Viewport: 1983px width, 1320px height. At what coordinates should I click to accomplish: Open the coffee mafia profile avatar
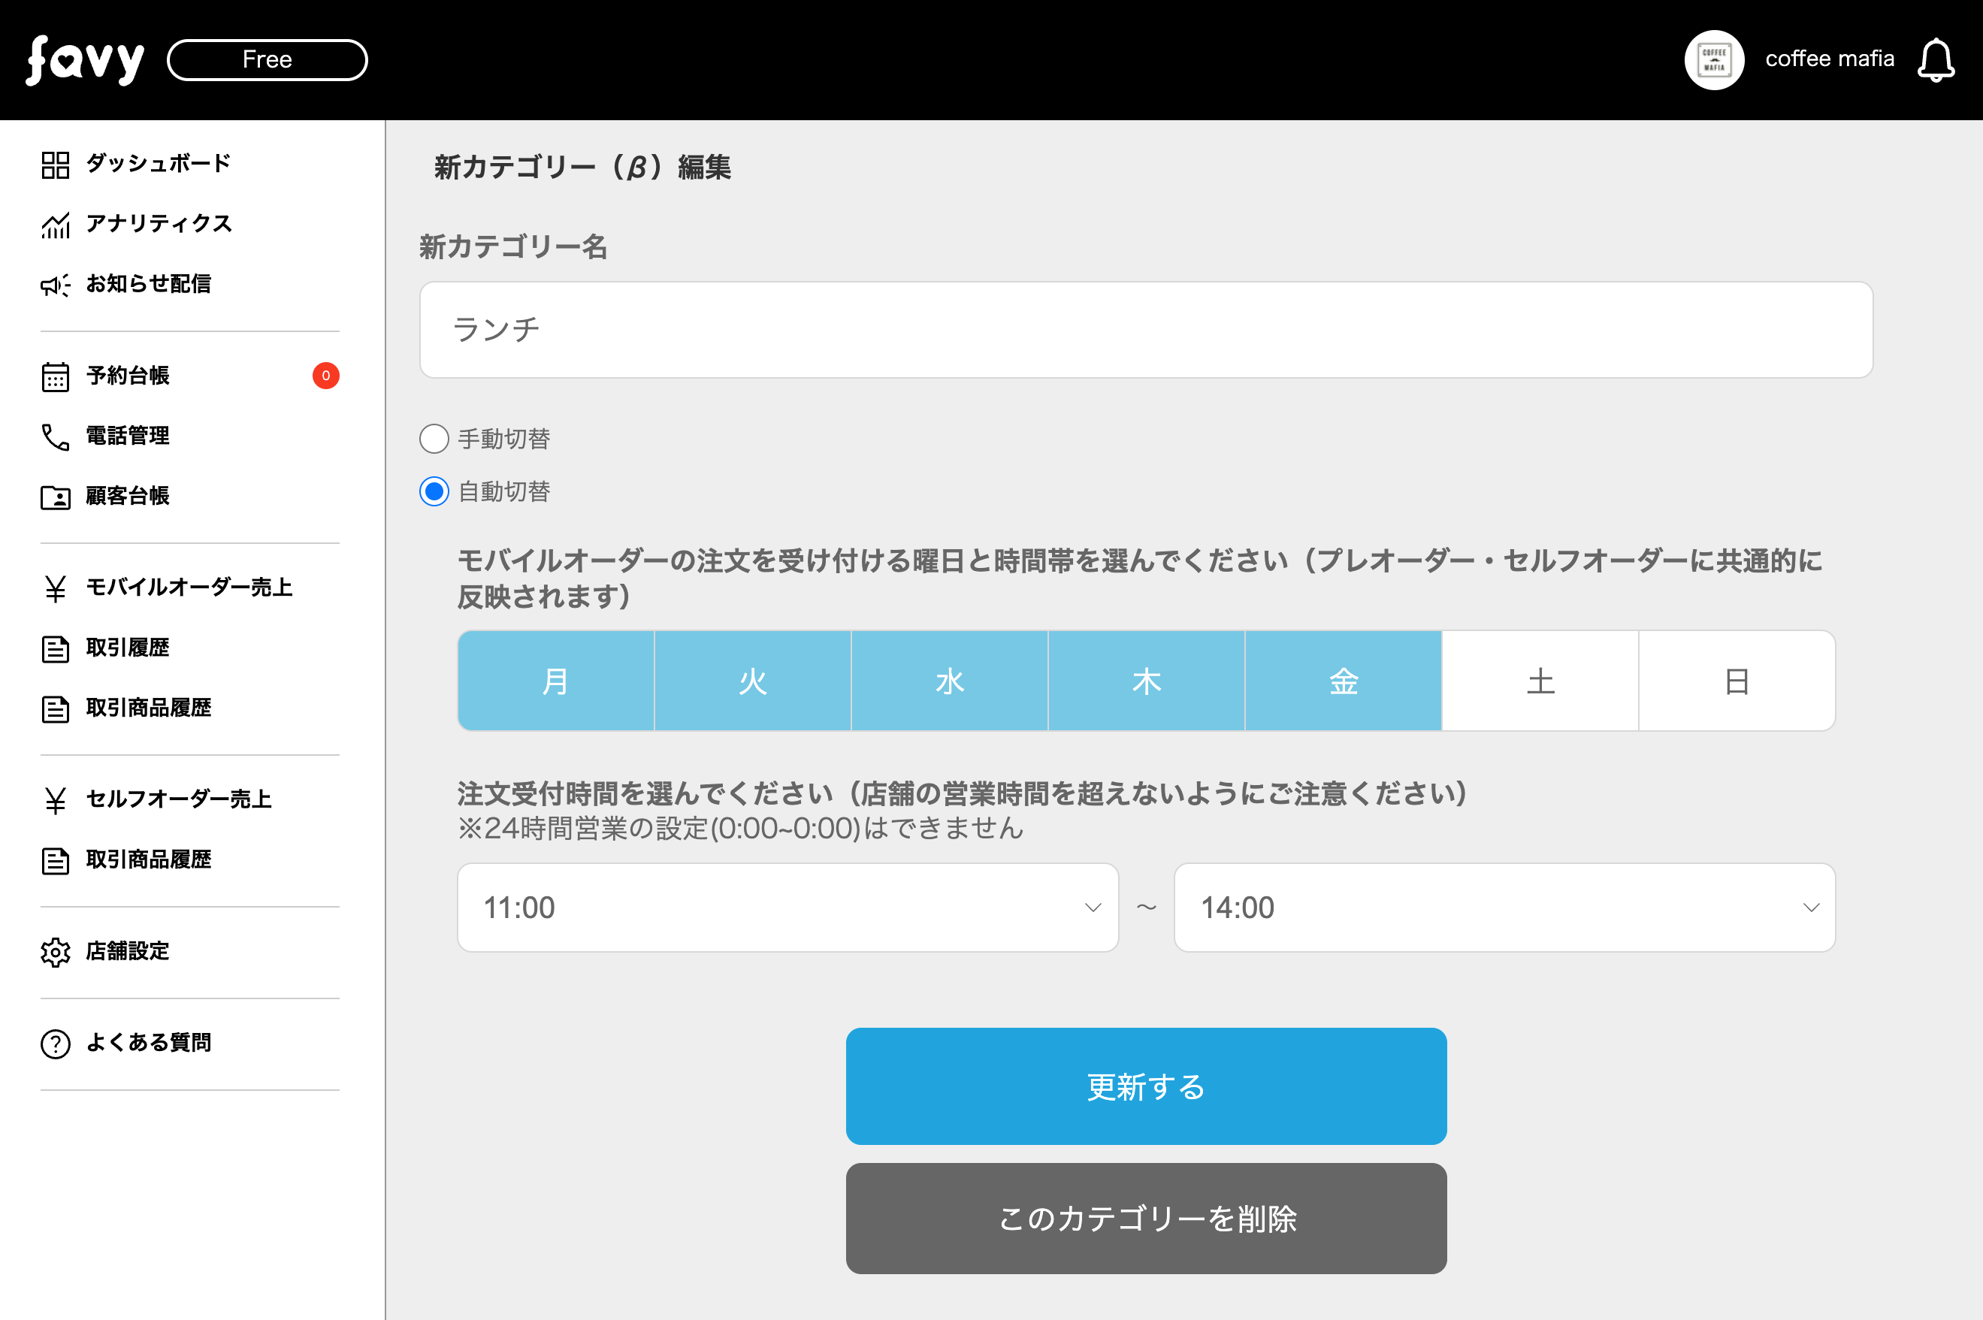tap(1713, 60)
